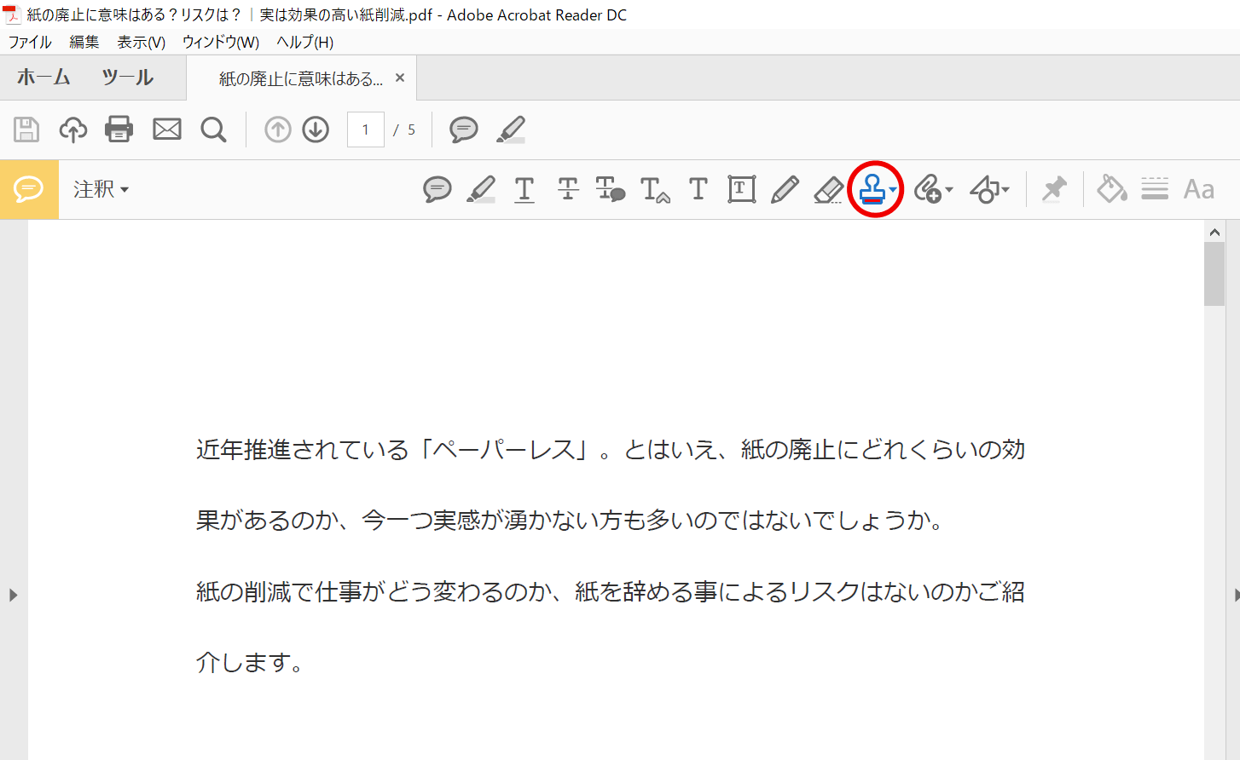The width and height of the screenshot is (1240, 760).
Task: Close the 紙の廃止に意味はある document tab
Action: 400,78
